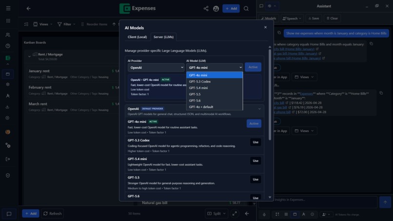Image resolution: width=393 pixels, height=221 pixels.
Task: Click Clear in Assistant toolbar
Action: [x=333, y=19]
